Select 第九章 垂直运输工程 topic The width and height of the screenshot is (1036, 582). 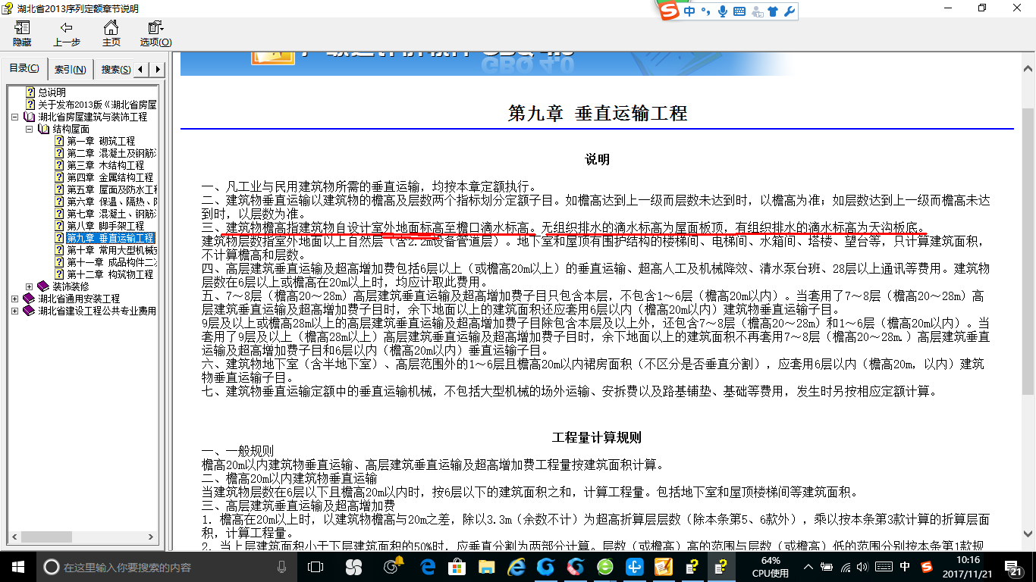(111, 238)
